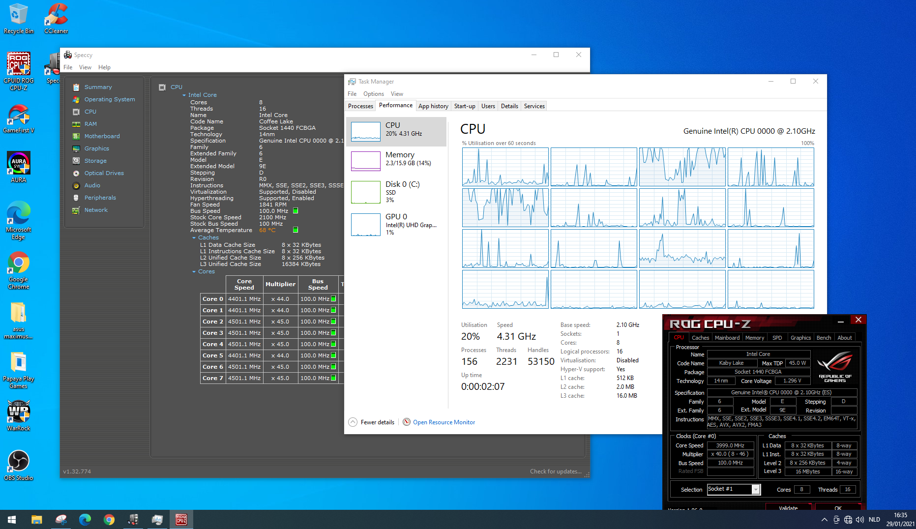Image resolution: width=916 pixels, height=529 pixels.
Task: Open the SPD tab in ROG CPU-Z
Action: (x=777, y=338)
